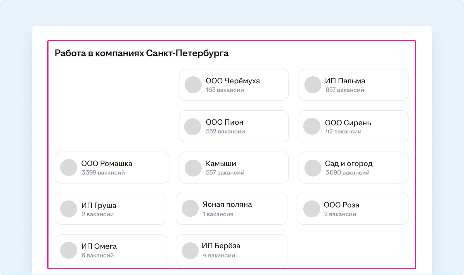Click the Камыши company logo circle
Image resolution: width=464 pixels, height=275 pixels.
coord(193,168)
